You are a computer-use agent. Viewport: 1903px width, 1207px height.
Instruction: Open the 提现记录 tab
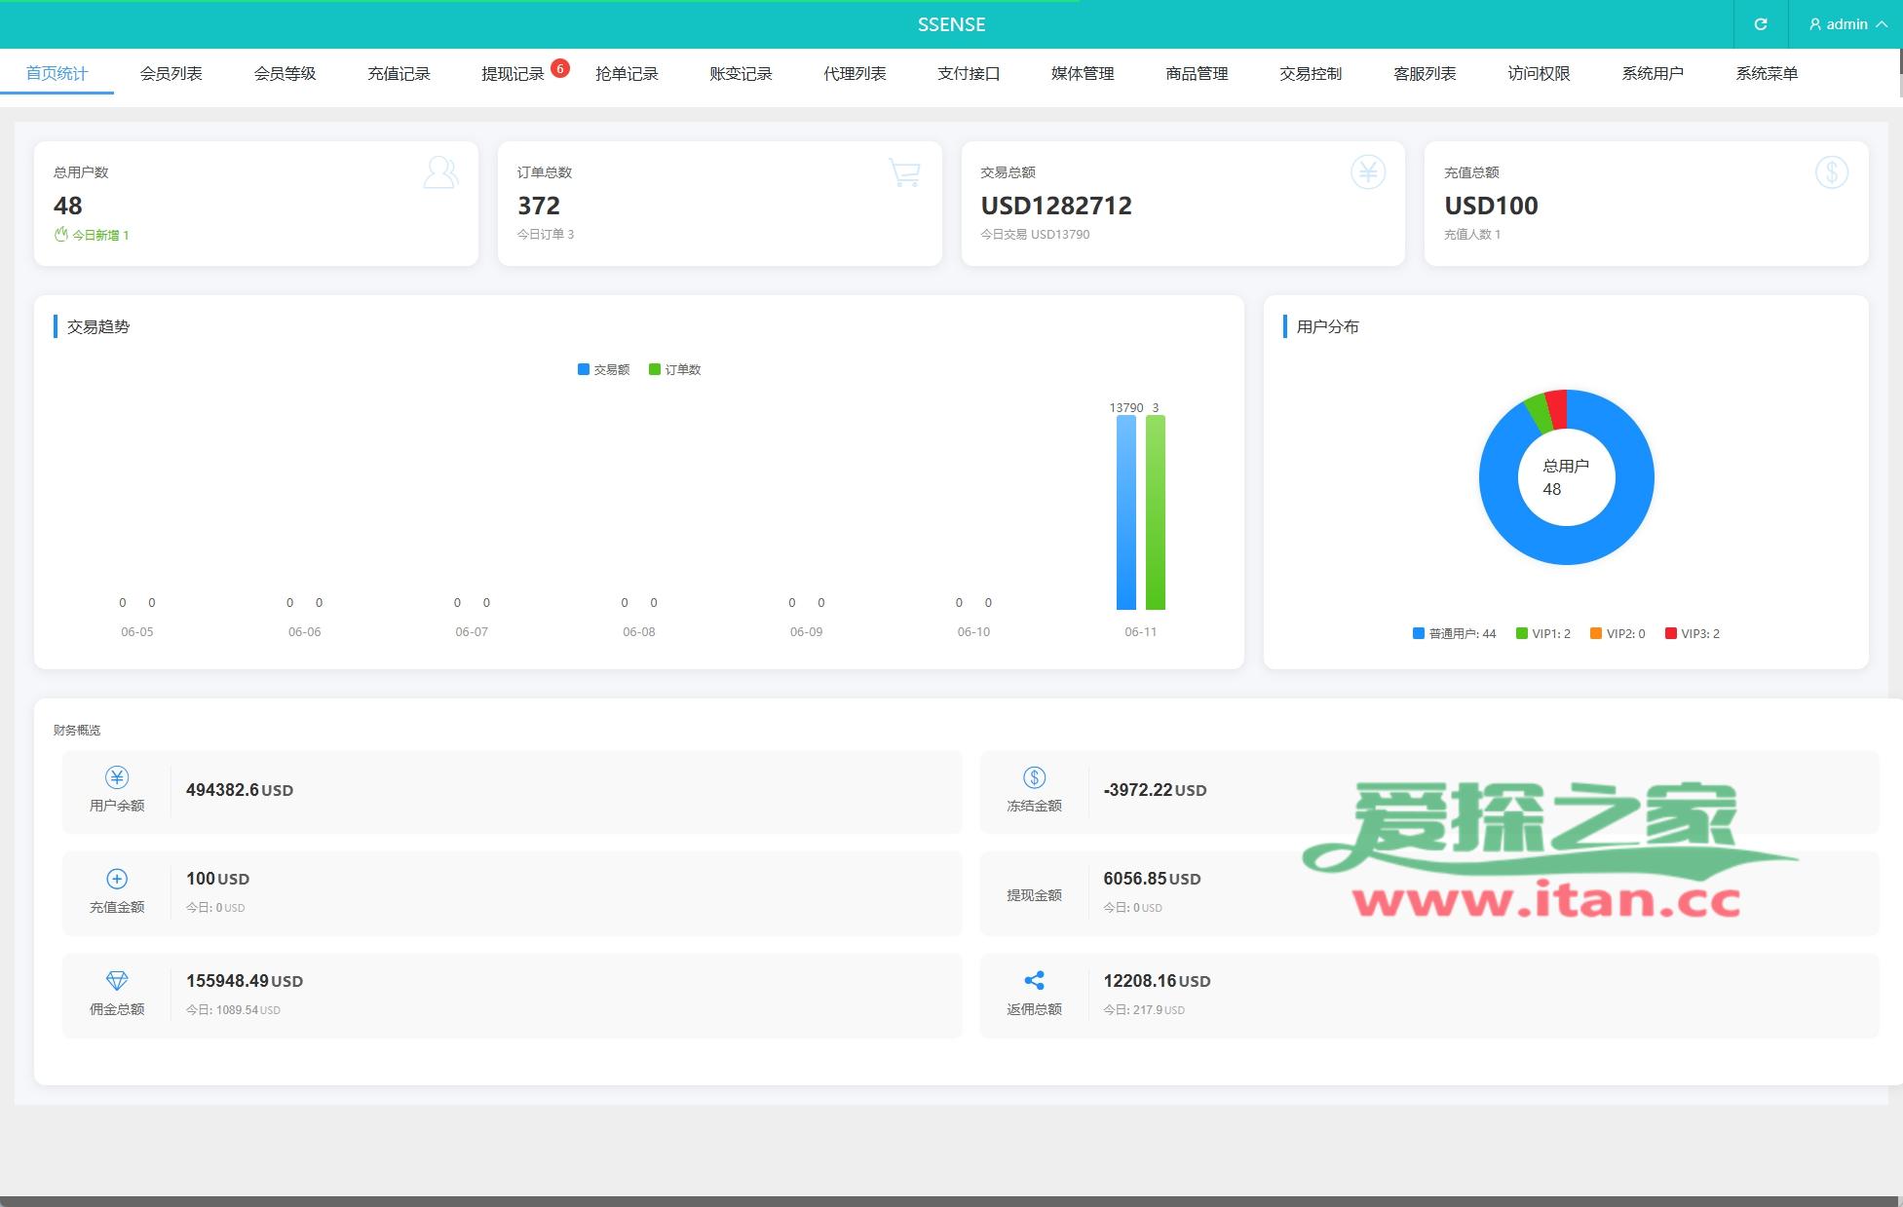(x=513, y=73)
